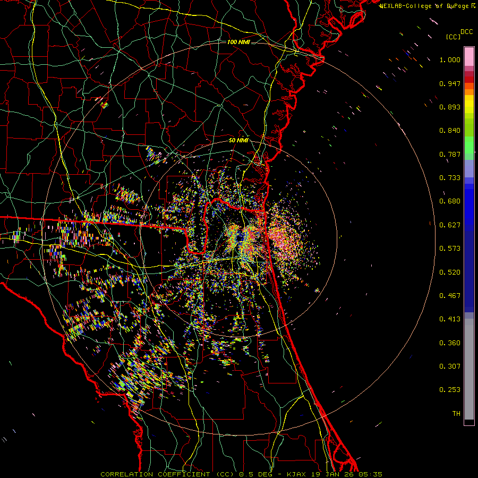Viewport: 478px width, 478px height.
Task: Click the 0.360 legend value
Action: 450,343
